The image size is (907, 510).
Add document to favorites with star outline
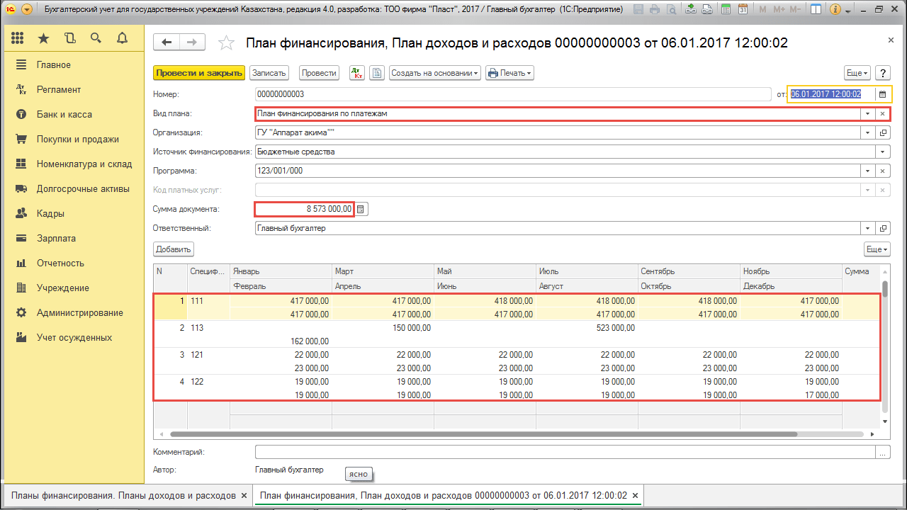(x=226, y=43)
